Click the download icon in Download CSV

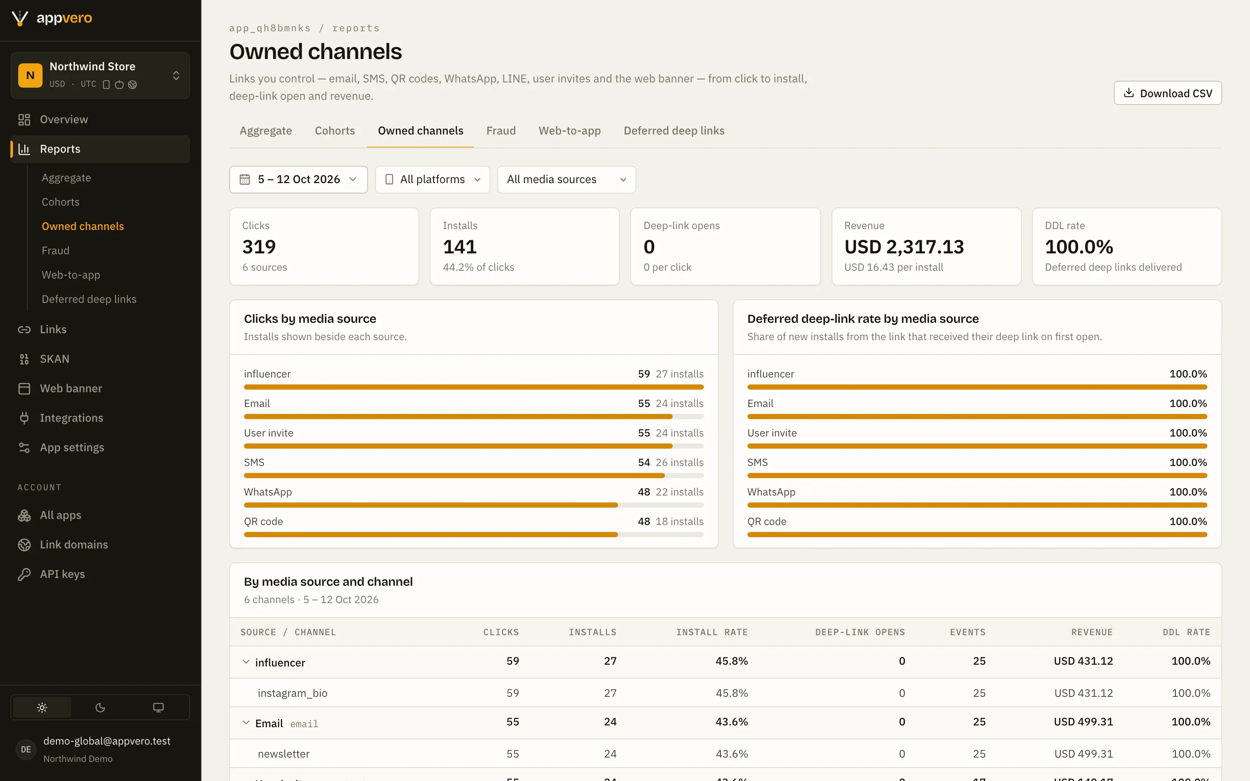click(1128, 93)
